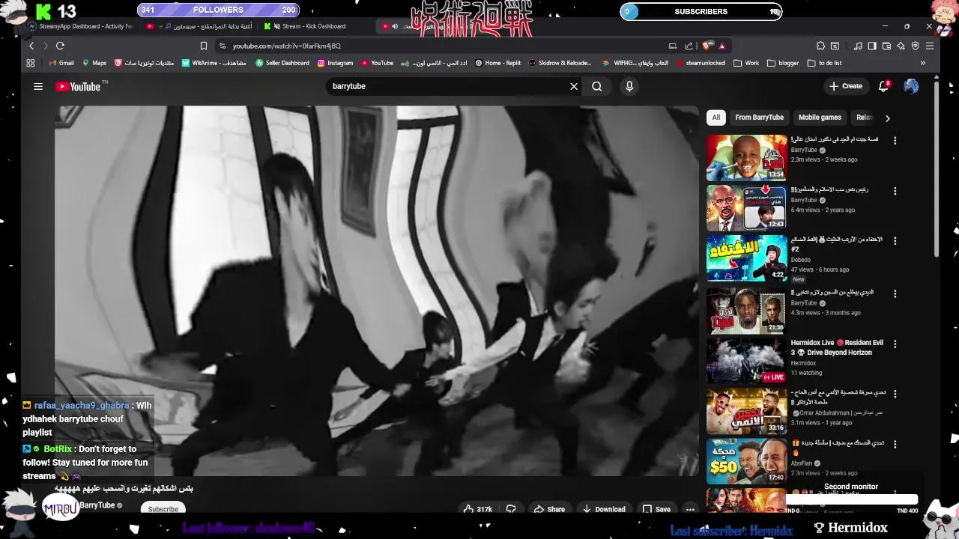Image resolution: width=959 pixels, height=539 pixels.
Task: Open options menu for AboFlah video
Action: point(895,445)
